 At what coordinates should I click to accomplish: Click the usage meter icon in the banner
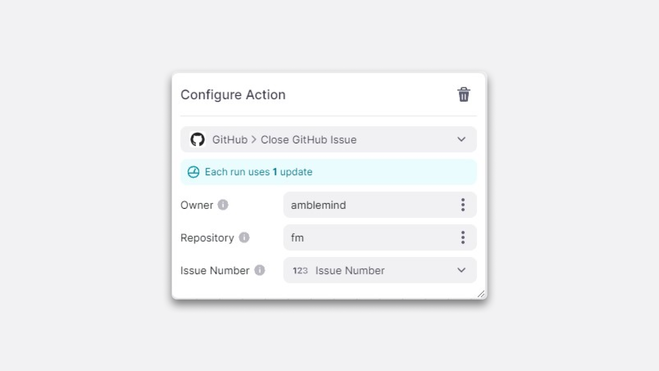pos(193,172)
